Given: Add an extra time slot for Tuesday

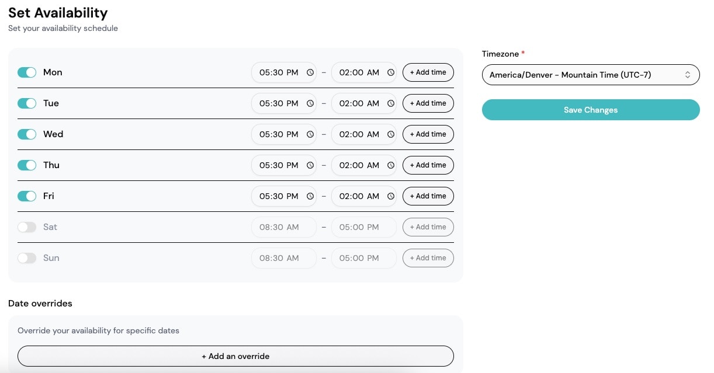Looking at the screenshot, I should [428, 103].
